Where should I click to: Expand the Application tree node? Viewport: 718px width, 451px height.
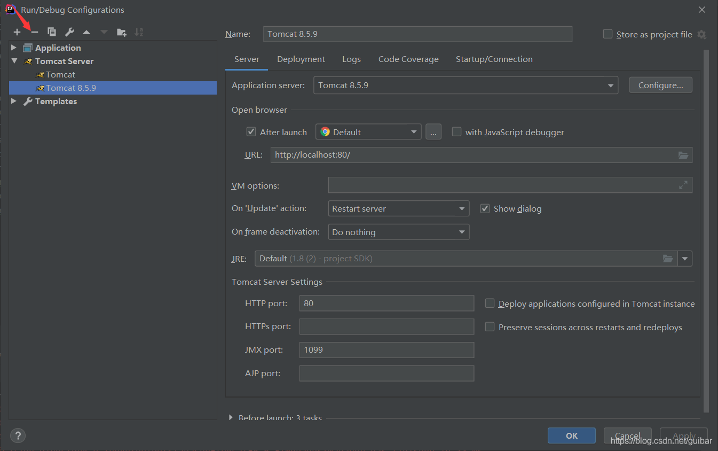point(14,48)
